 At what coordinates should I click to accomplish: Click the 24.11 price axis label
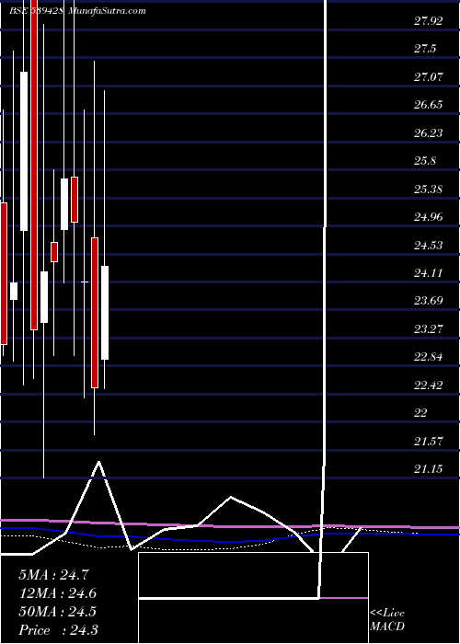(x=429, y=273)
